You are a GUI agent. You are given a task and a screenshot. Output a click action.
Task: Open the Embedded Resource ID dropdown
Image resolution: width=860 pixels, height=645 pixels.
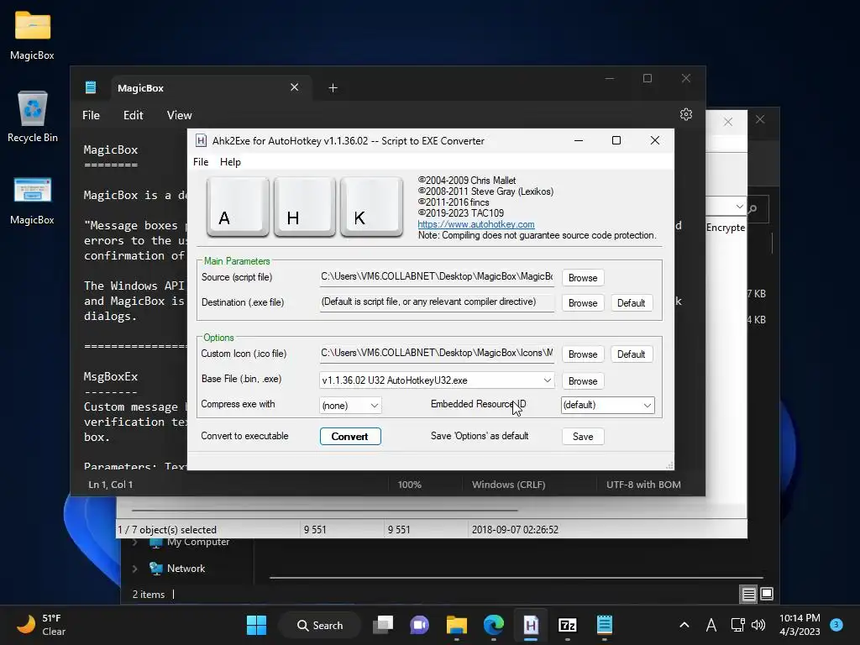tap(608, 405)
